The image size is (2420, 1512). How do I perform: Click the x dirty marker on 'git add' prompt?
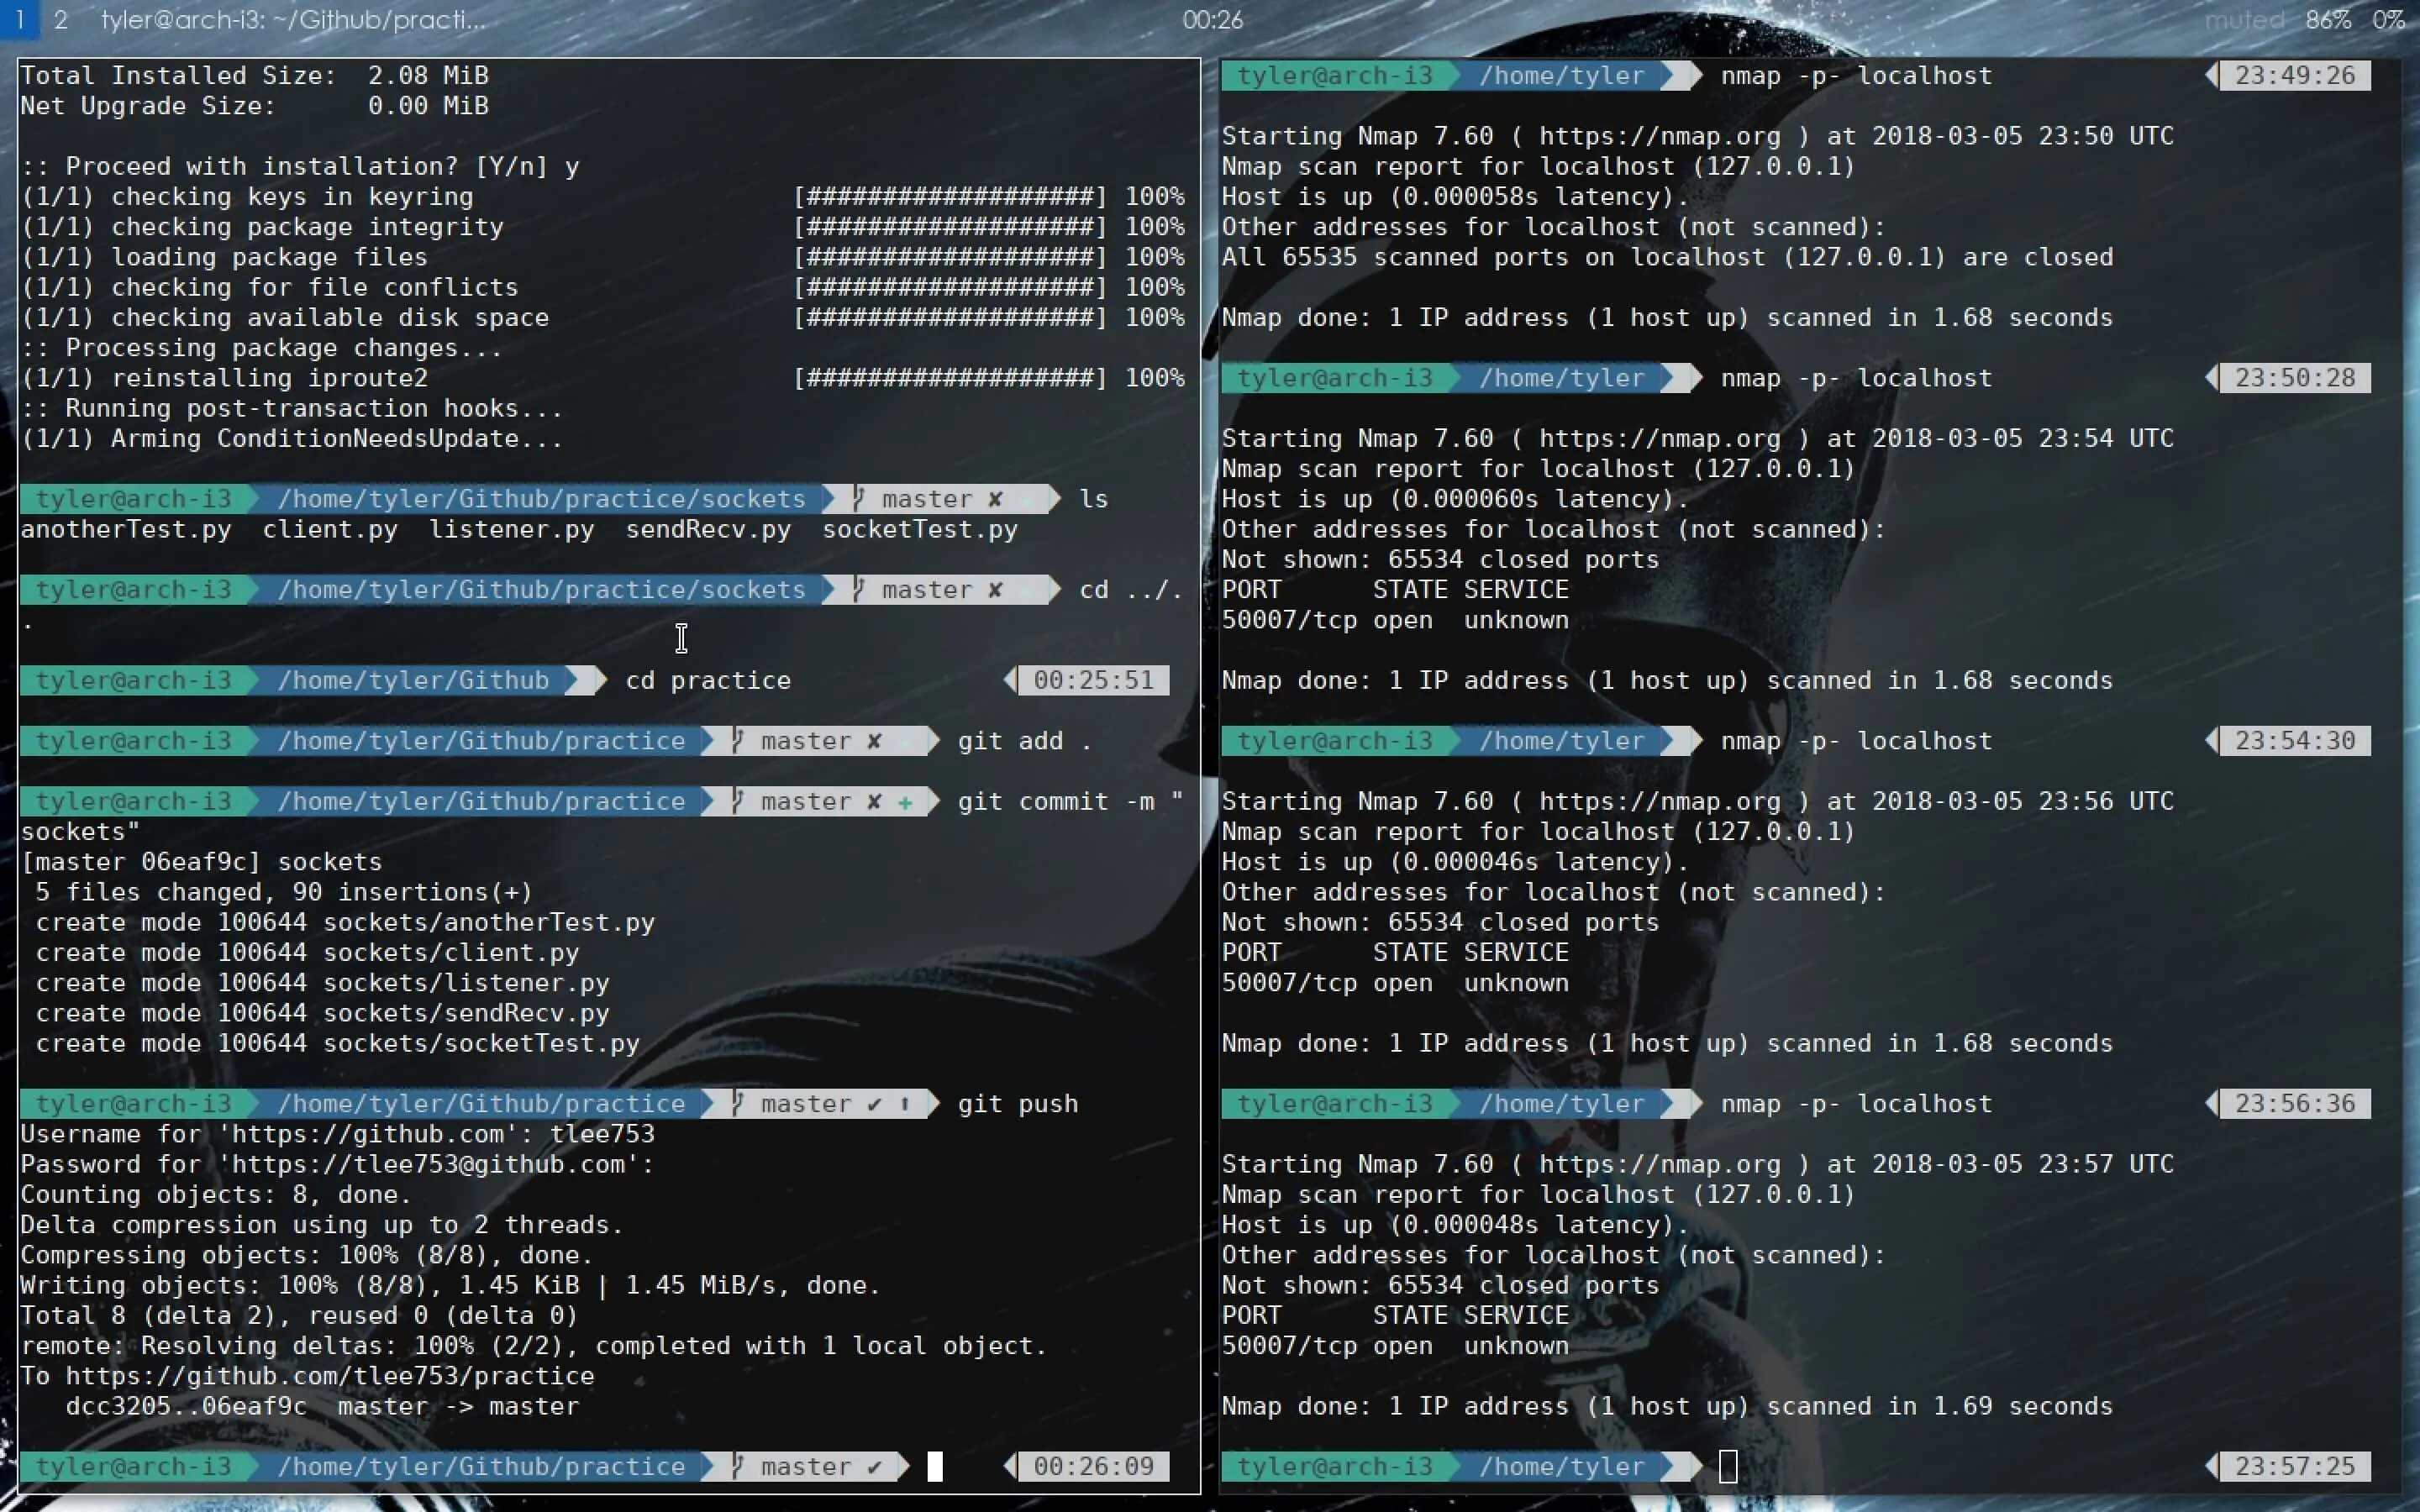click(874, 741)
